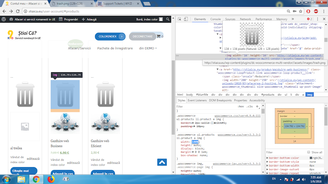The height and width of the screenshot is (184, 328).
Task: Expand the border-bottom-style computed property
Action: [267, 162]
